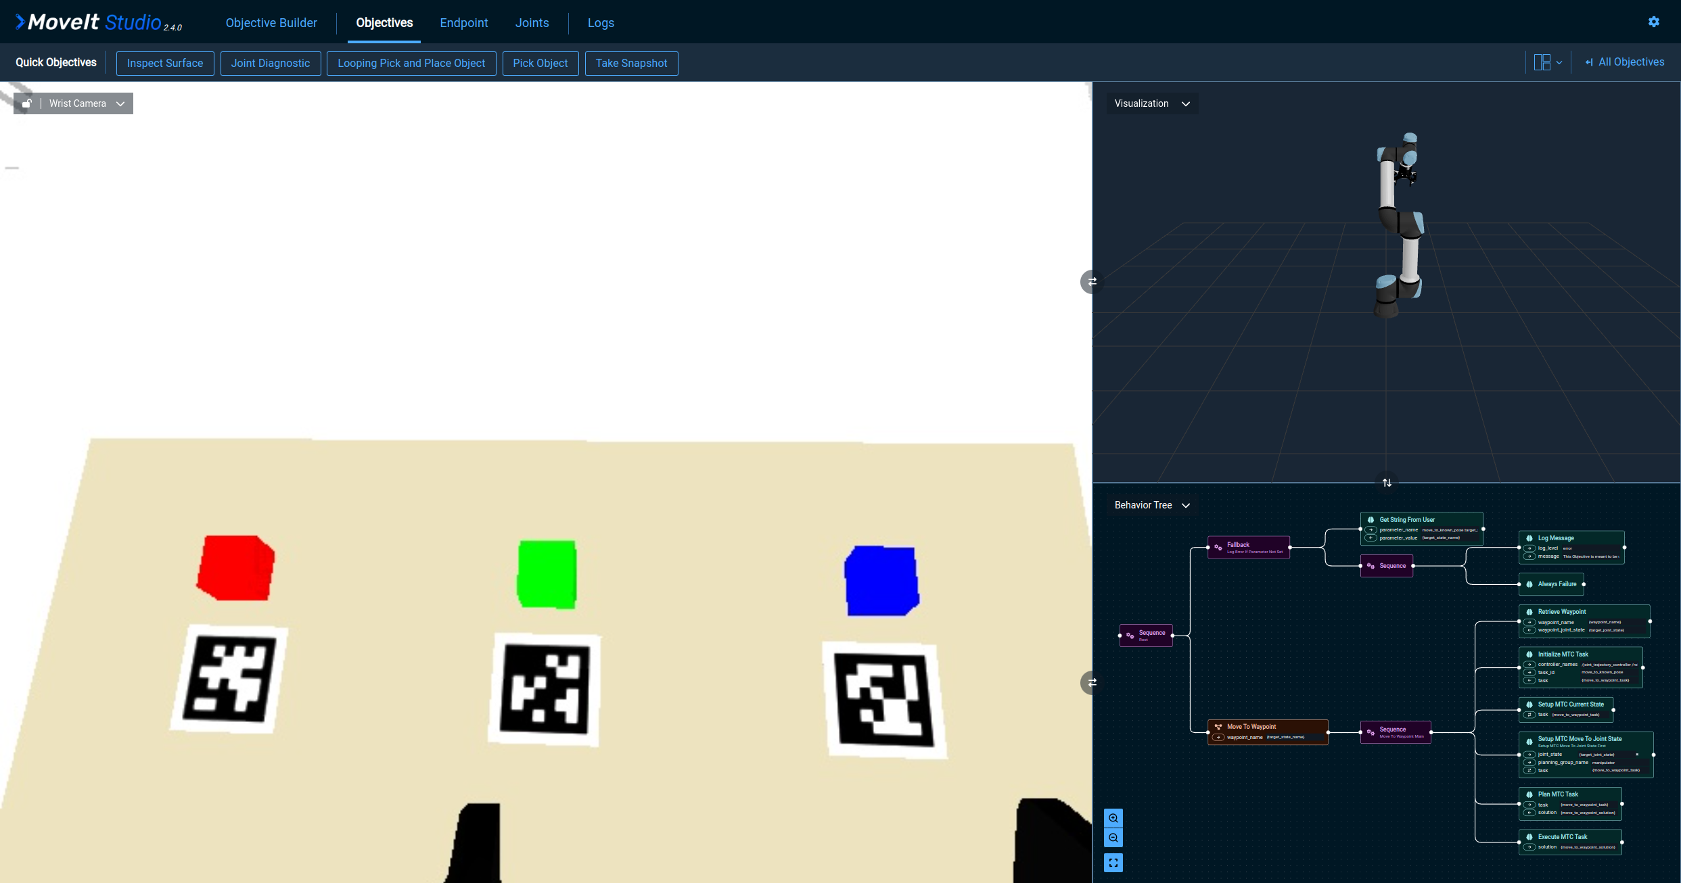This screenshot has width=1681, height=883.
Task: Select the root Sequence node
Action: pos(1146,636)
